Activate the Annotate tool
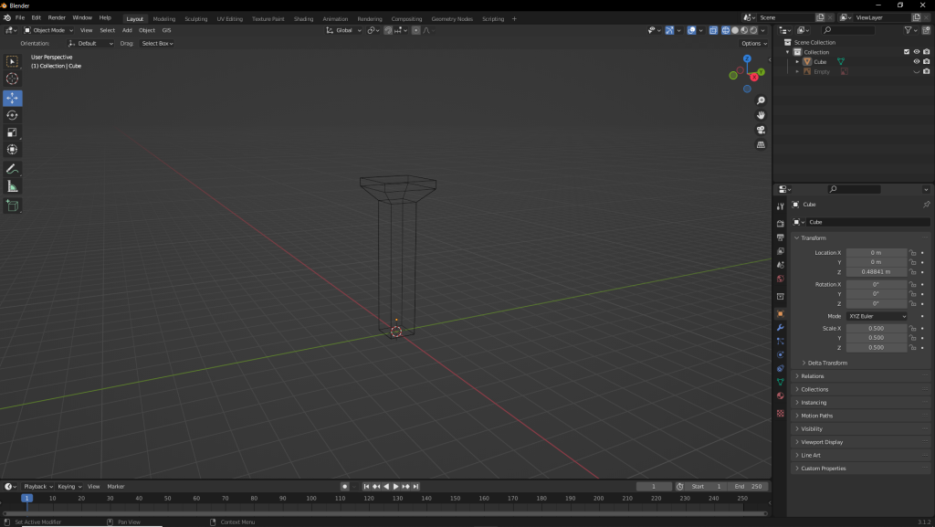935x527 pixels. click(13, 169)
